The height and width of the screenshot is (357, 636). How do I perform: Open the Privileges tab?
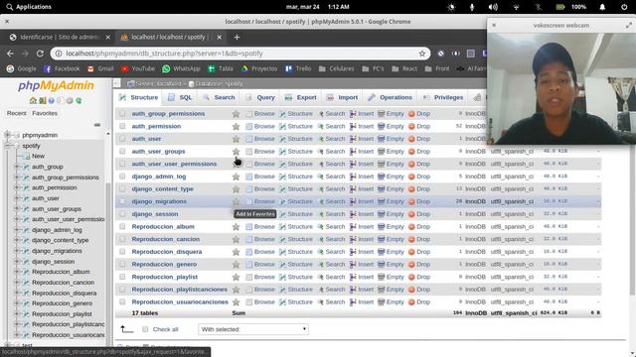pyautogui.click(x=443, y=97)
